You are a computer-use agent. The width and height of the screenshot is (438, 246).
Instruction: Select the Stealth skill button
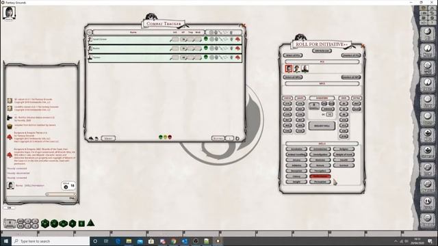pos(344,160)
